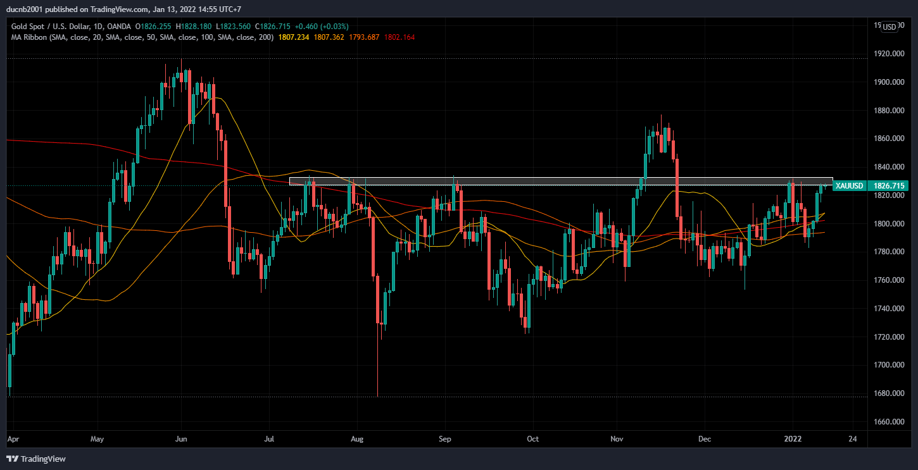Click the 1720.000 price axis label
This screenshot has width=918, height=470.
pyautogui.click(x=888, y=337)
